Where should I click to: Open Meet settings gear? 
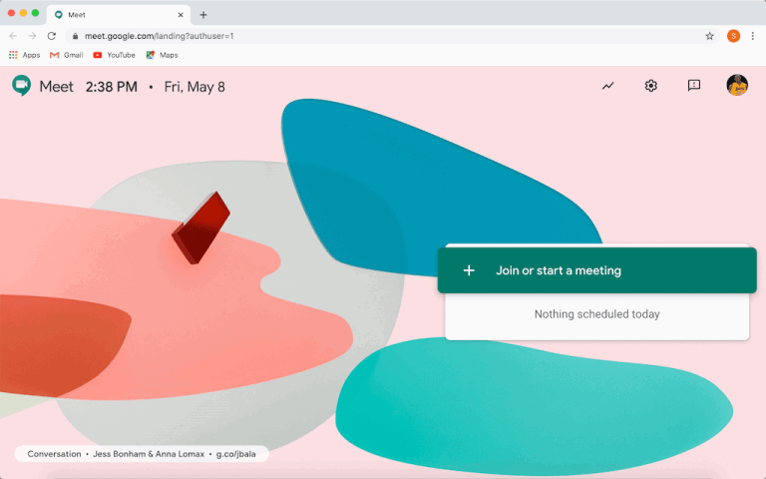(650, 86)
